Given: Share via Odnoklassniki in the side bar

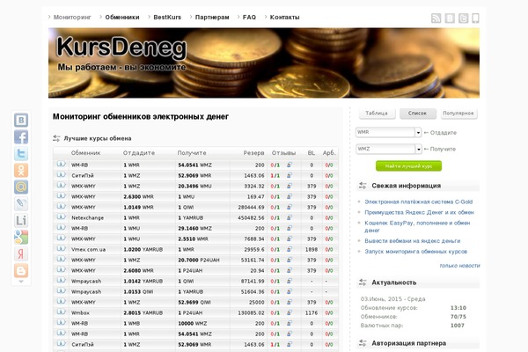Looking at the screenshot, I should pyautogui.click(x=21, y=171).
